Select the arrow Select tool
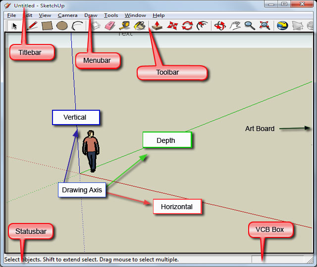 click(x=14, y=26)
